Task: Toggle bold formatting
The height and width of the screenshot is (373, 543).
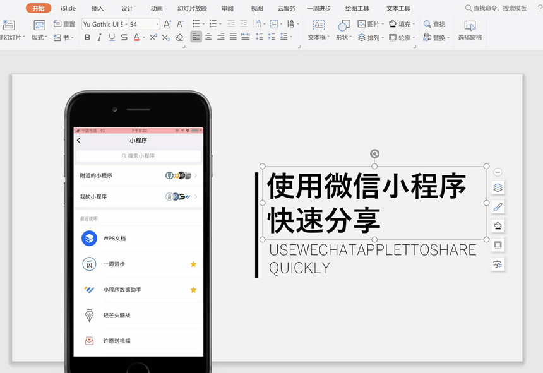Action: (87, 37)
